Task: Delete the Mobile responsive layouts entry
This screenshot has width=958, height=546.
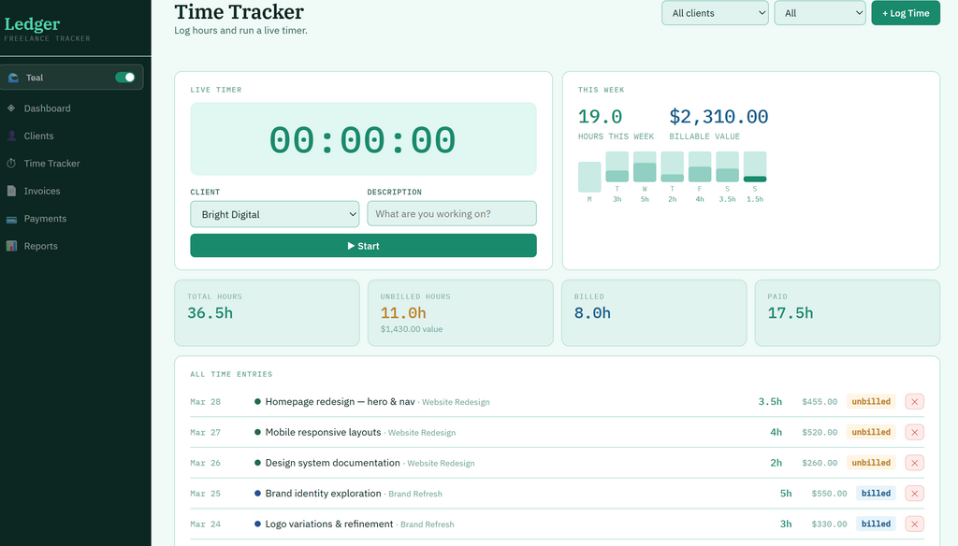Action: 914,432
